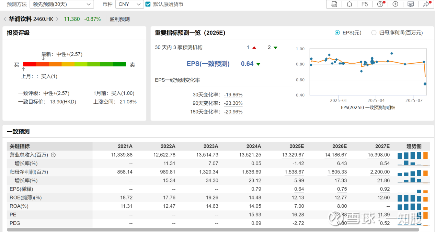Image resolution: width=435 pixels, height=232 pixels.
Task: Click the 2025E column header
Action: [x=297, y=146]
